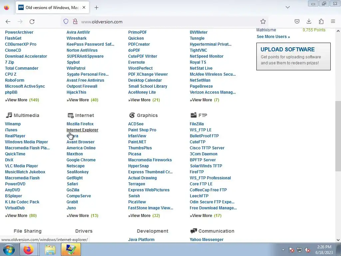Click the FTP category icon
This screenshot has width=341, height=256.
193,115
